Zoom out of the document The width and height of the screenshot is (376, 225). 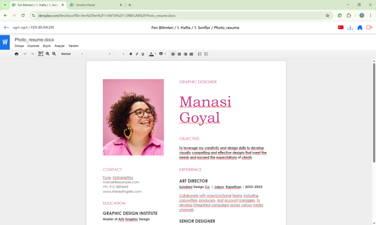coord(54,54)
